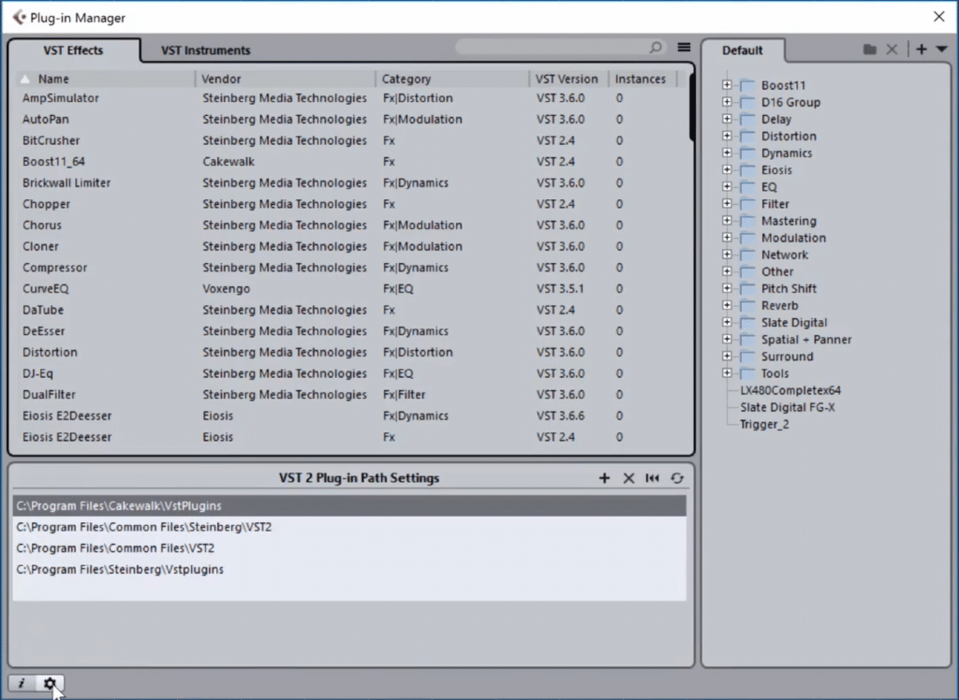Delete the collection with the X icon
Image resolution: width=959 pixels, height=700 pixels.
click(x=892, y=49)
